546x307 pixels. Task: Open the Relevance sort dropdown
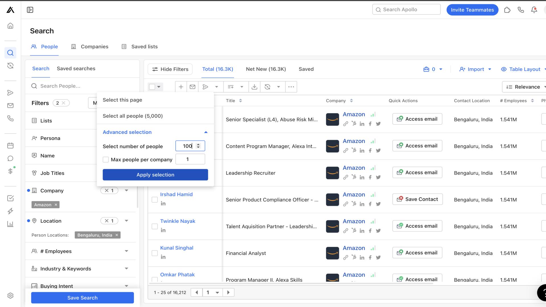click(524, 87)
